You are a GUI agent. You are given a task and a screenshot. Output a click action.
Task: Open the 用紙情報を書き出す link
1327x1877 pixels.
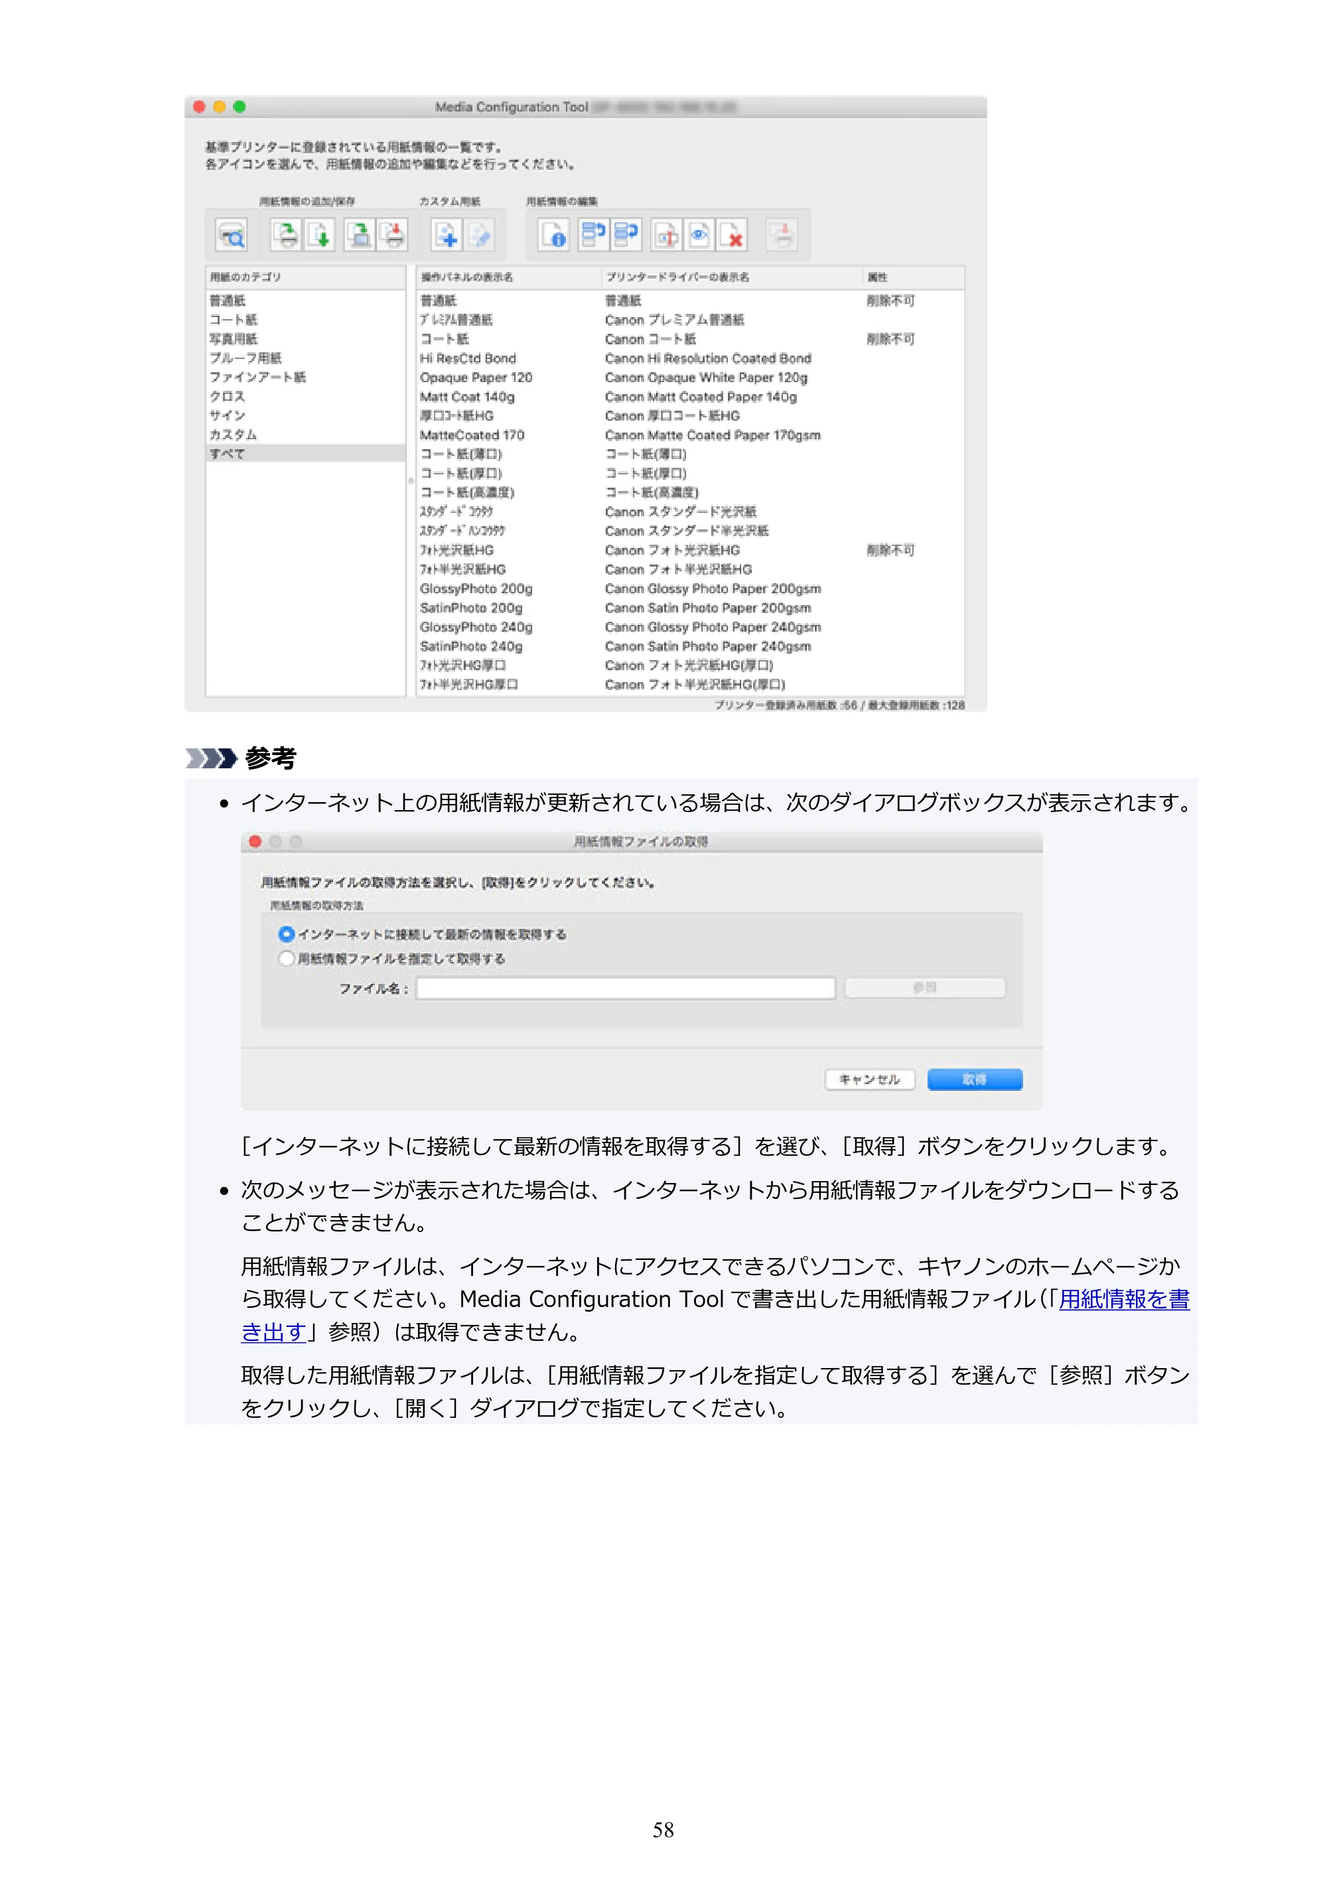pos(1124,1299)
